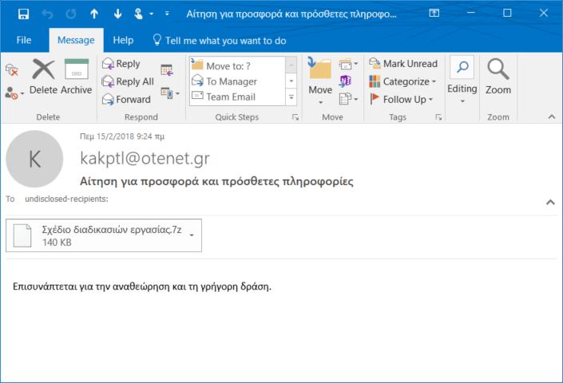Open the dropdown arrow on the .7z attachment
The width and height of the screenshot is (563, 383).
192,235
